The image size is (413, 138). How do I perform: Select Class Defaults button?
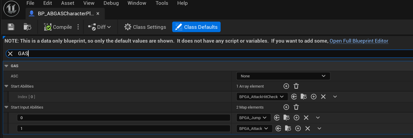coord(196,27)
